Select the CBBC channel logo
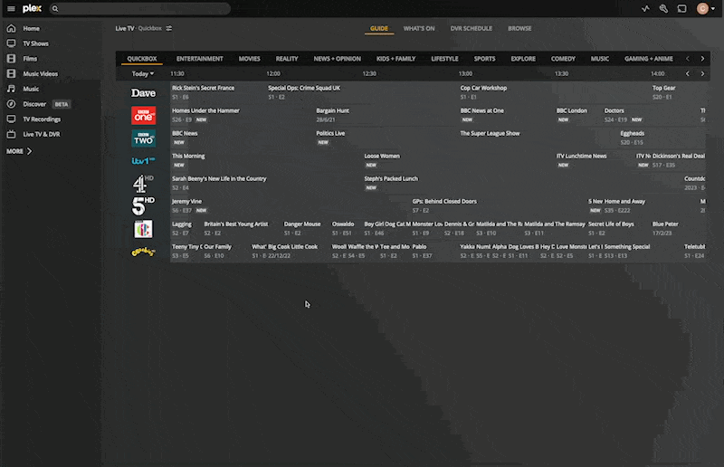The image size is (724, 467). 143,229
